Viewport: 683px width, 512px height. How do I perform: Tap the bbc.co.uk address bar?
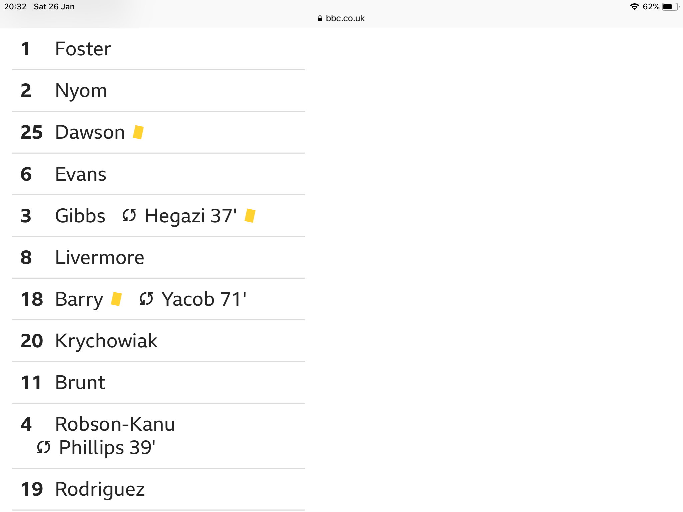point(341,18)
